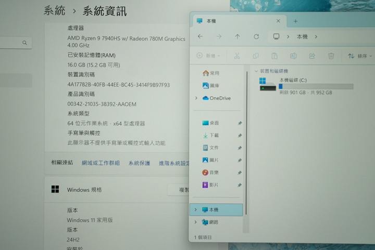Image resolution: width=375 pixels, height=250 pixels.
Task: Go up one folder level
Action: 238,36
